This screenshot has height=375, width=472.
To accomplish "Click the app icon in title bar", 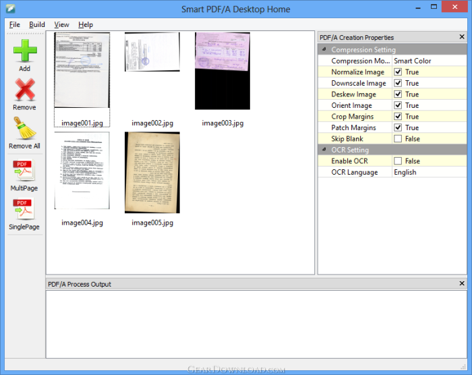I will click(x=11, y=9).
